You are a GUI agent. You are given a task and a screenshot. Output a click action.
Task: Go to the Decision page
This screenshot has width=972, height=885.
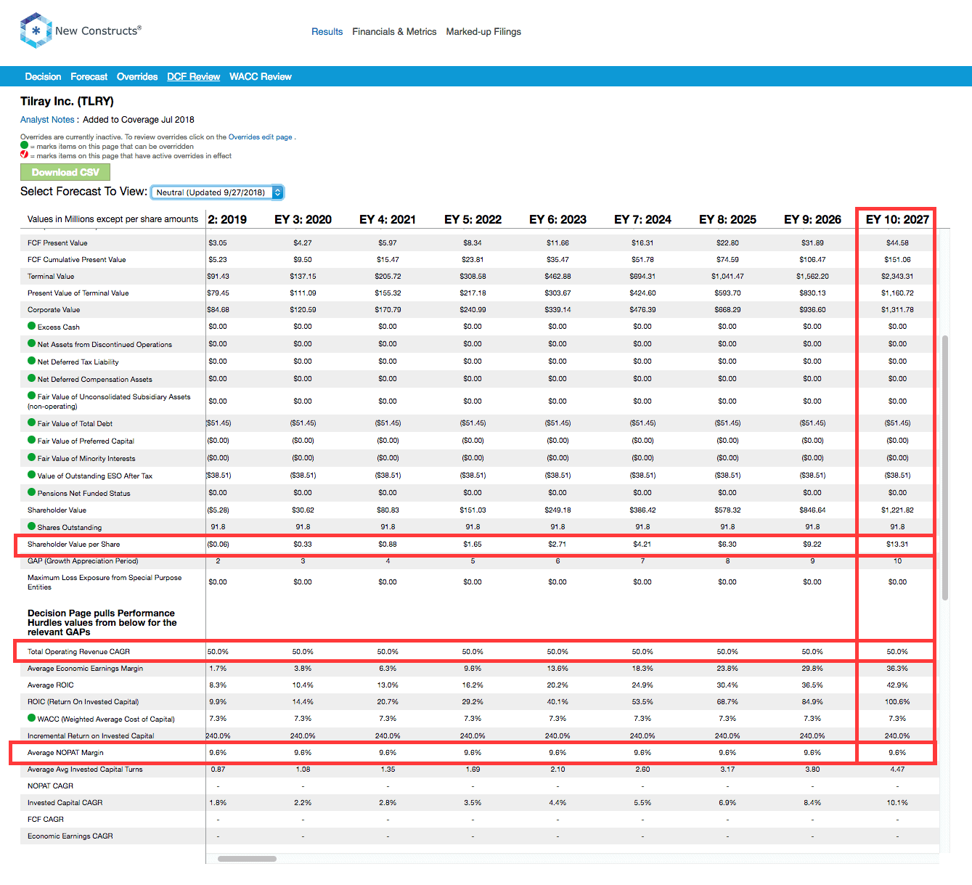pyautogui.click(x=43, y=77)
